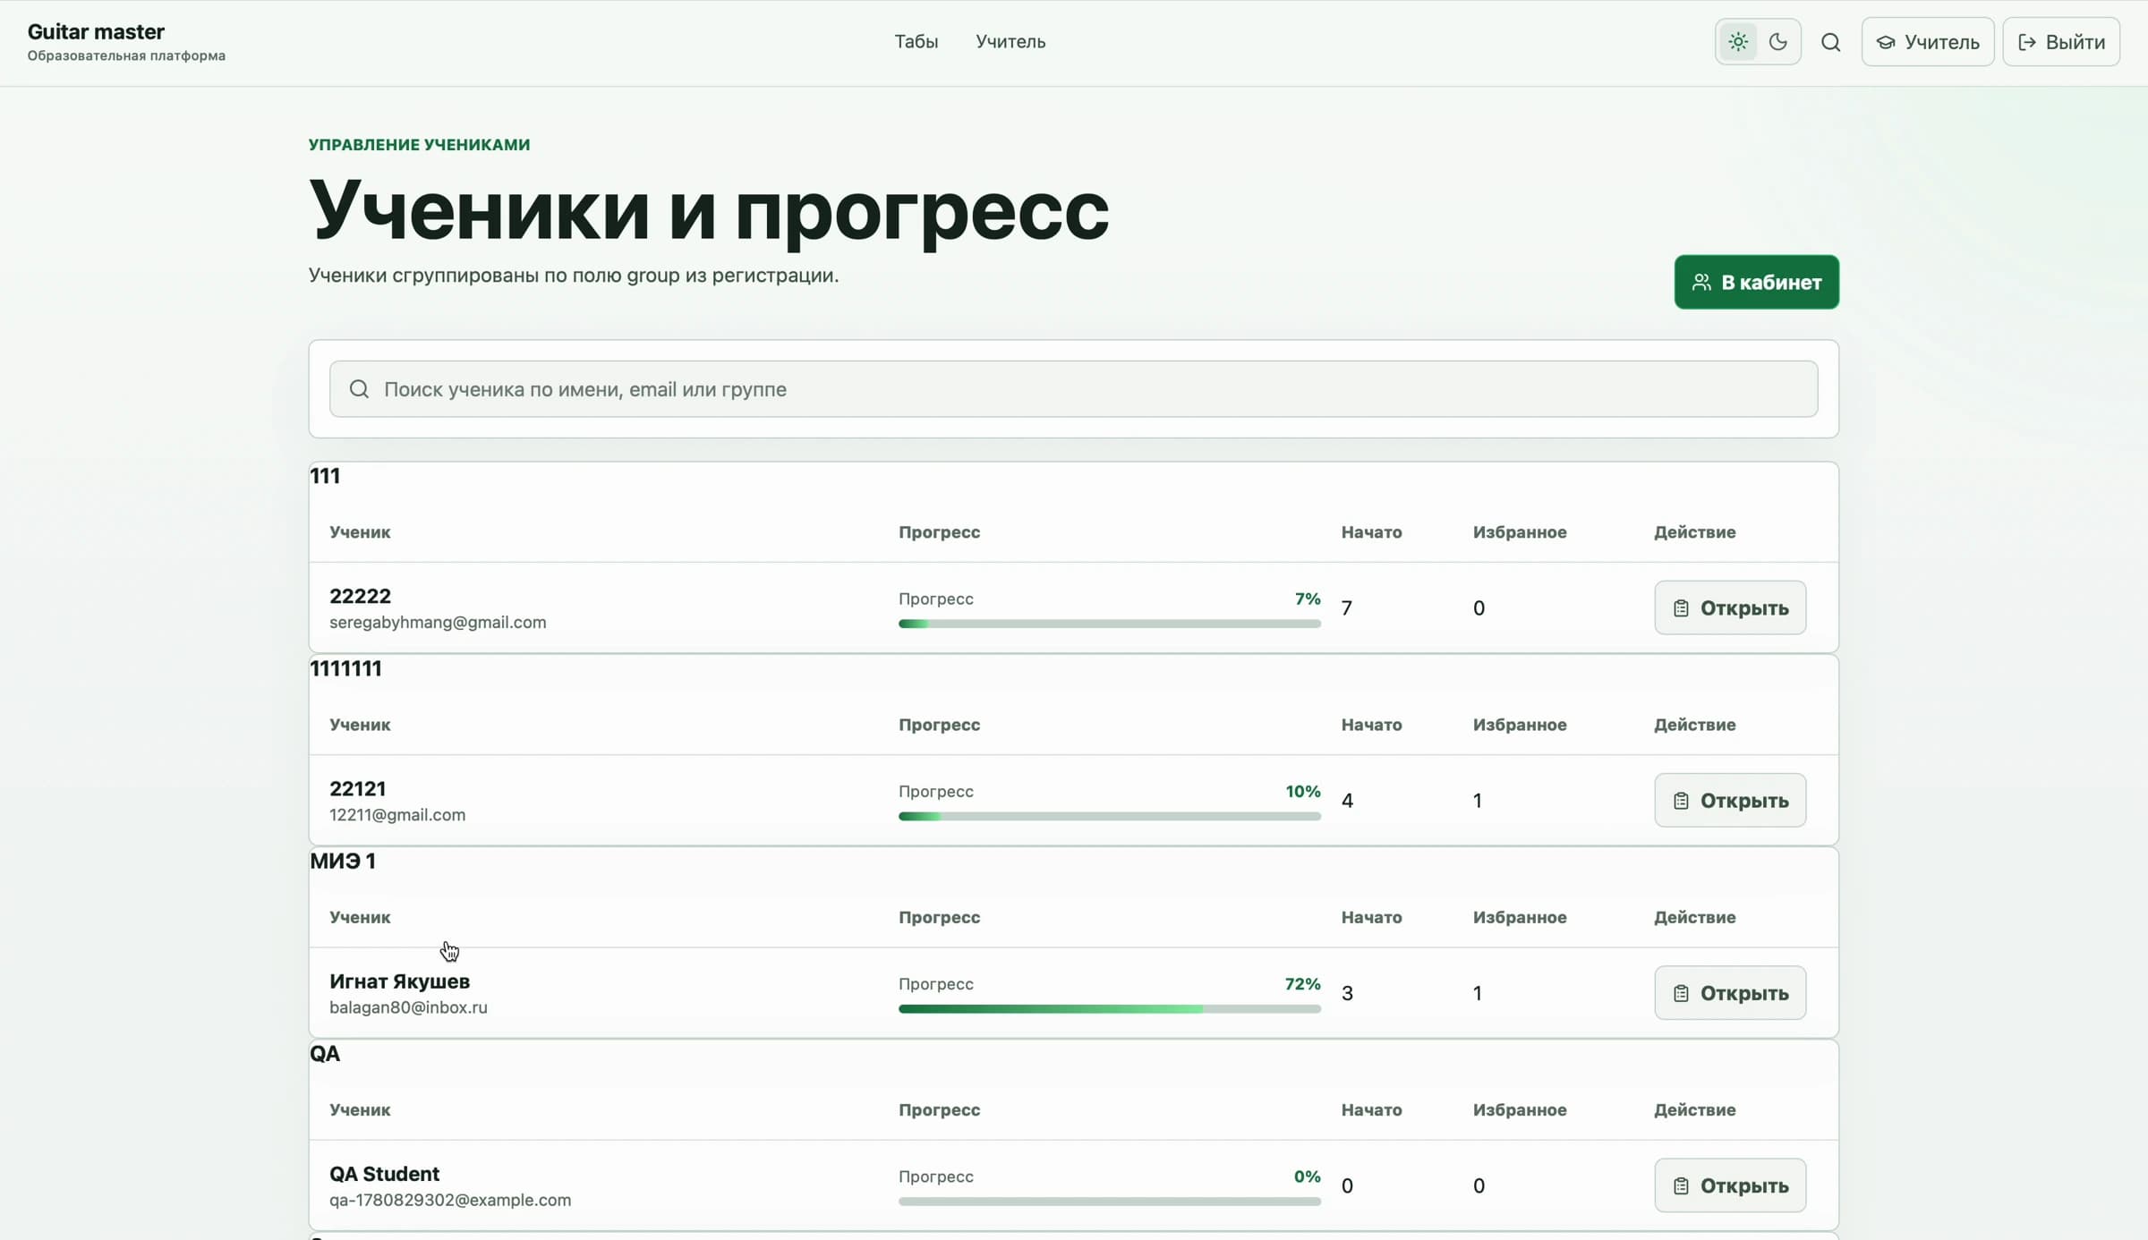The height and width of the screenshot is (1240, 2148).
Task: Select email balagan80@inbox.ru
Action: coord(408,1007)
